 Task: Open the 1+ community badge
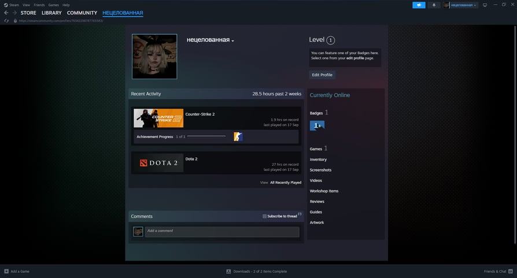pos(317,125)
